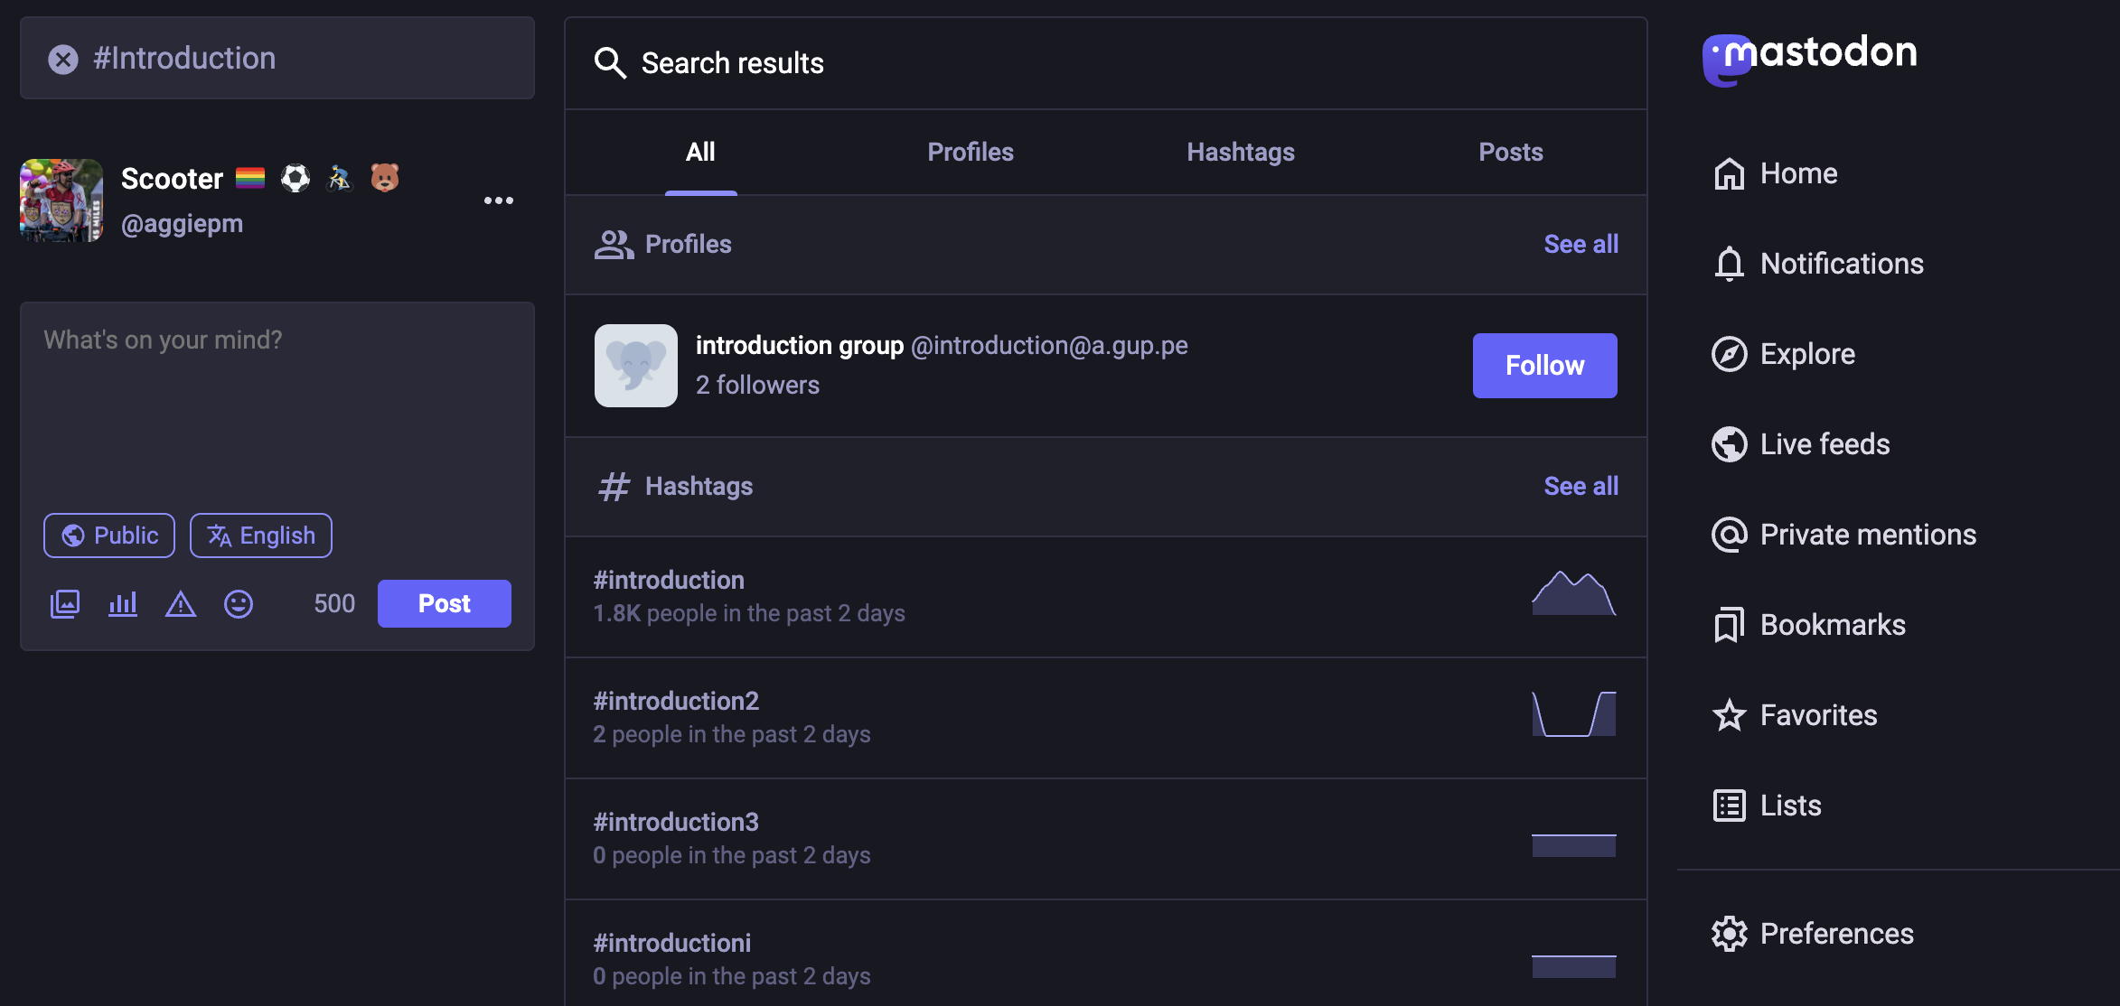2120x1006 pixels.
Task: Add a poll using the chart icon
Action: (123, 603)
